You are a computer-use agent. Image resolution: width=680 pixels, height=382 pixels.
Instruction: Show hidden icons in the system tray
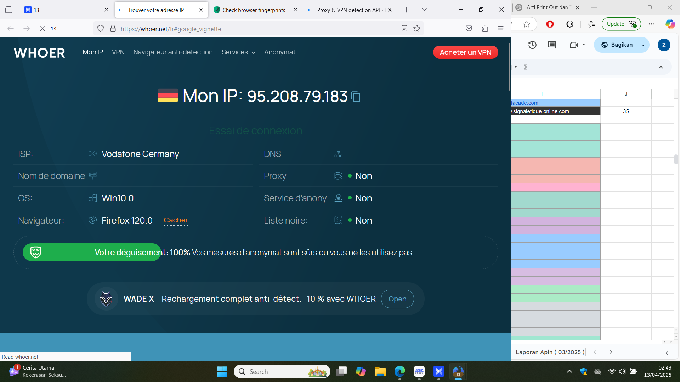pyautogui.click(x=569, y=371)
